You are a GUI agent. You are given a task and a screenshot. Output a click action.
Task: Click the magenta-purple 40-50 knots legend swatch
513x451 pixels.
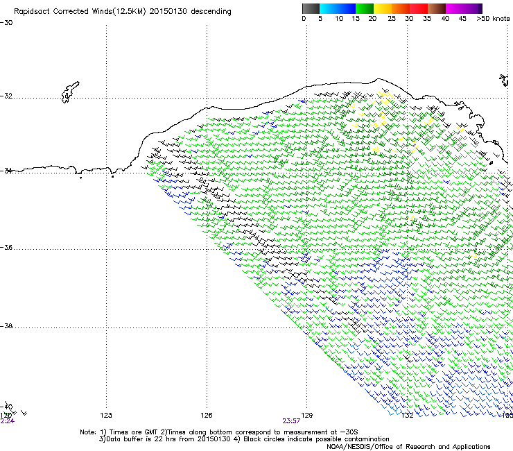pyautogui.click(x=464, y=8)
